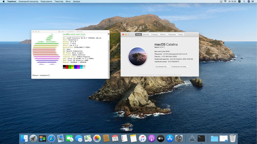
Task: Click the 'CPU: Intel i5-3210M' line
Action: click(x=78, y=58)
